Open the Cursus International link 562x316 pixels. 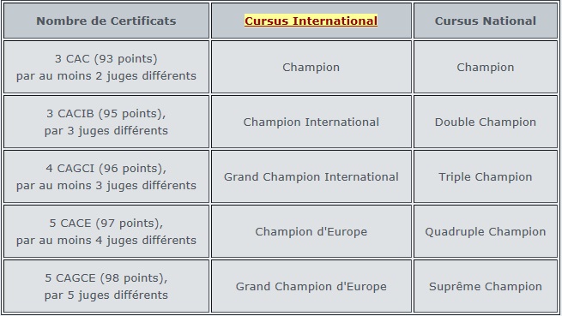click(x=311, y=21)
